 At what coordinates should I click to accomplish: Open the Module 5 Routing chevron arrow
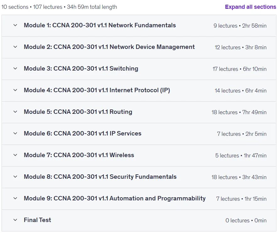[x=15, y=112]
